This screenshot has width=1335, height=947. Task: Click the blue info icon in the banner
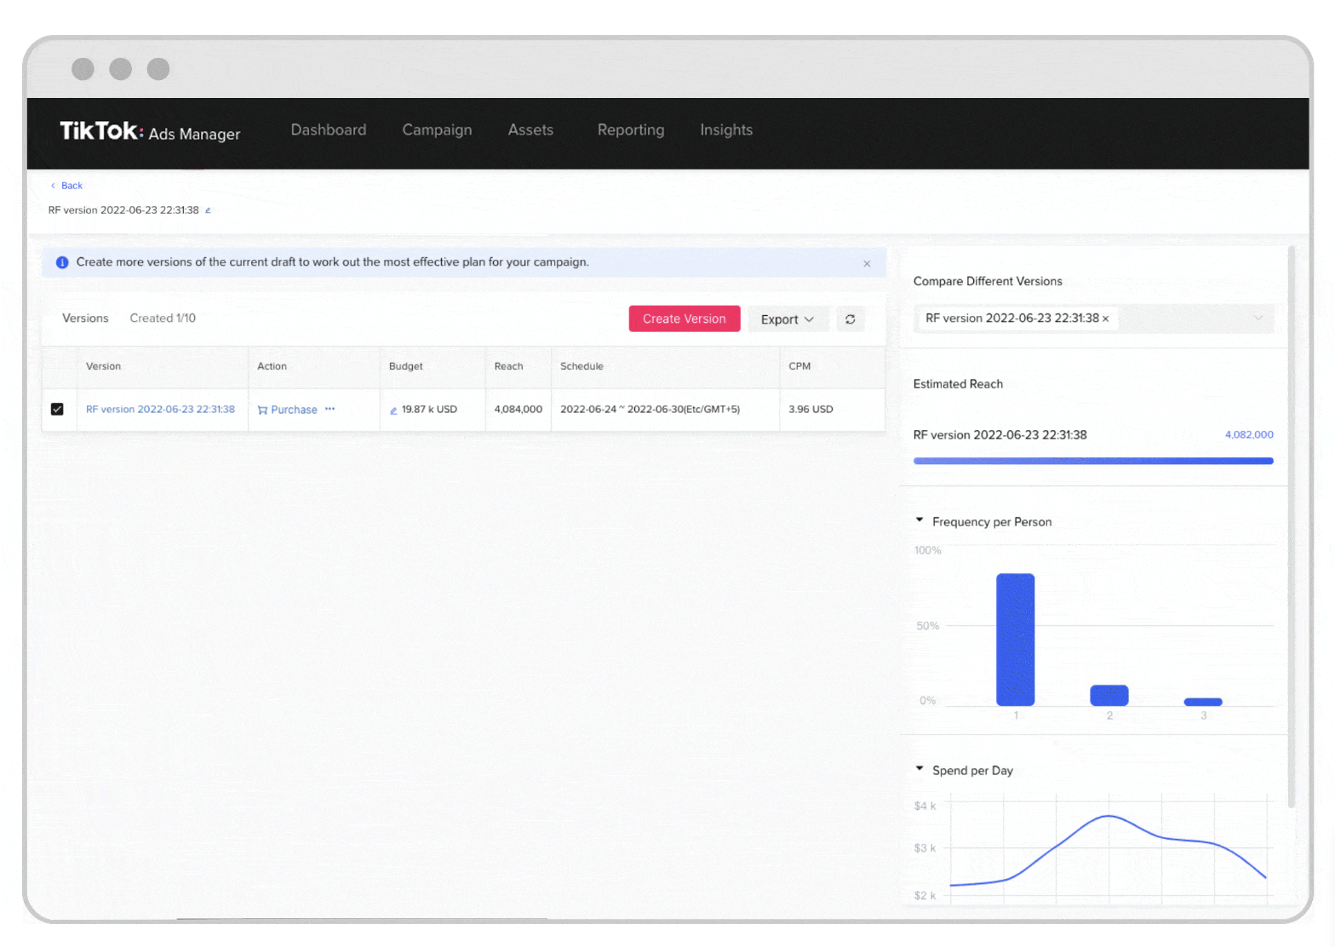62,262
